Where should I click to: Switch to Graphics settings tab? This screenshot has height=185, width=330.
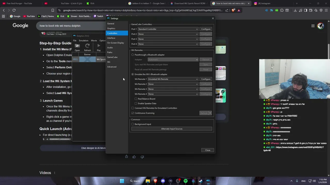point(117,28)
